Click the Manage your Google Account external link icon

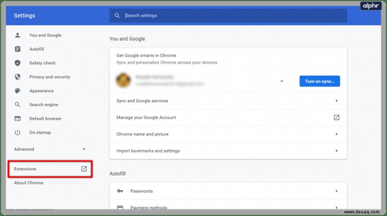[x=336, y=117]
